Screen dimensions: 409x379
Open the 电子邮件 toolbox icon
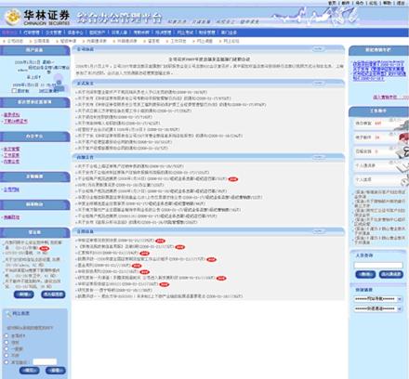pos(403,137)
